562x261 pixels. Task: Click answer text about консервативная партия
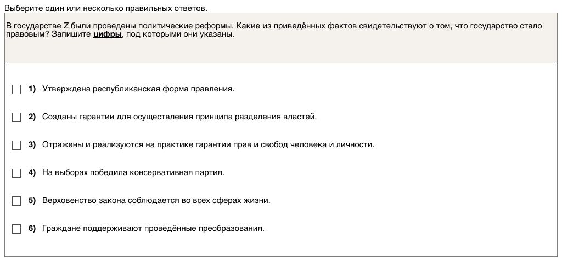[133, 172]
